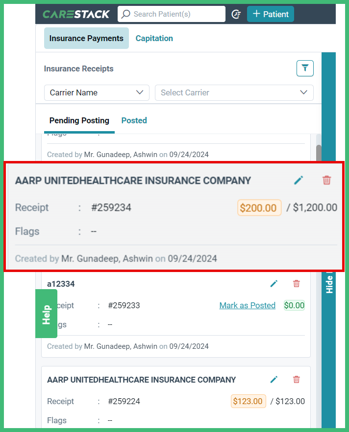Collapse the side panel with Hide tab
This screenshot has height=432, width=349.
pyautogui.click(x=329, y=285)
